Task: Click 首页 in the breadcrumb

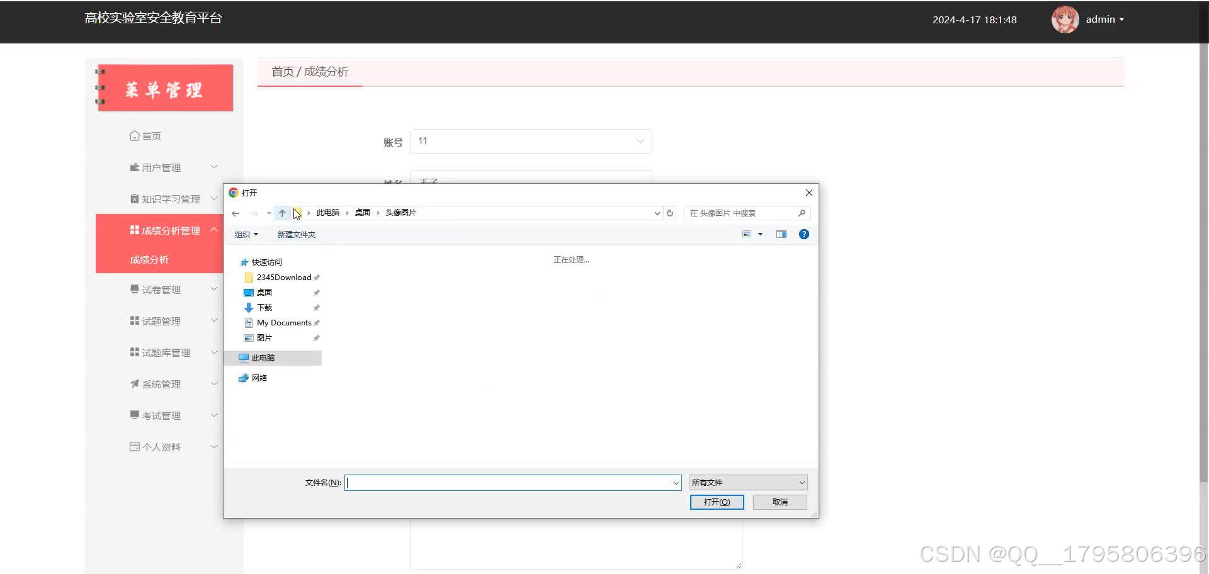Action: 282,72
